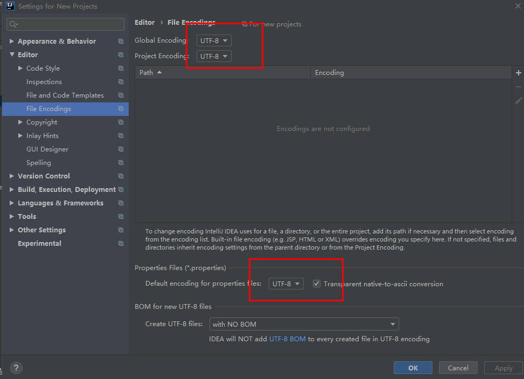Viewport: 524px width, 379px height.
Task: Click project-level icon beside GUI Designer
Action: (121, 149)
